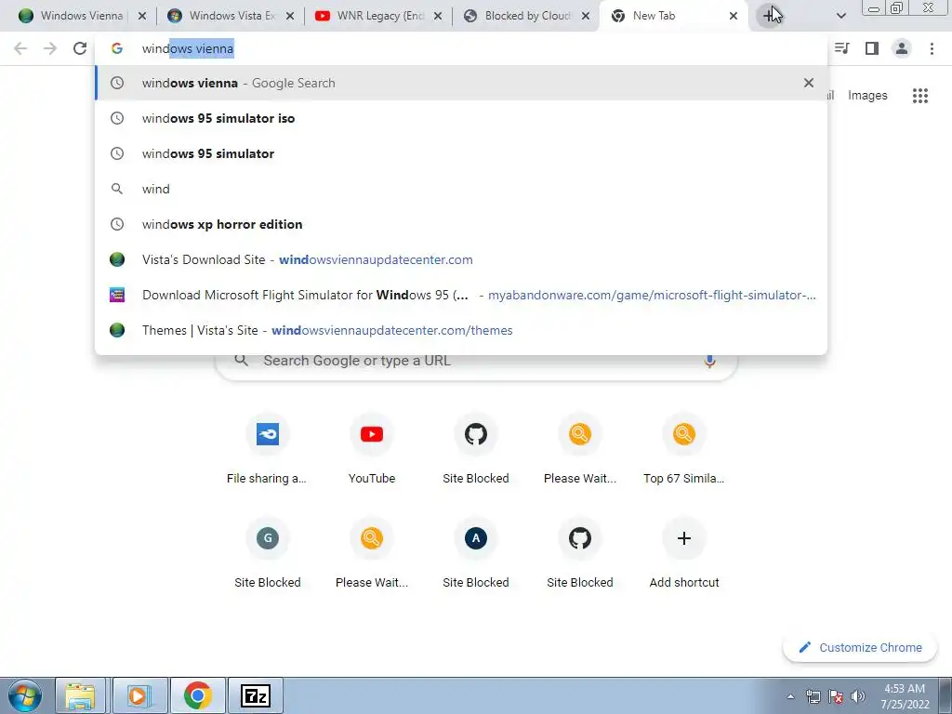Viewport: 952px width, 714px height.
Task: Open the YouTube shortcut tile
Action: click(372, 449)
